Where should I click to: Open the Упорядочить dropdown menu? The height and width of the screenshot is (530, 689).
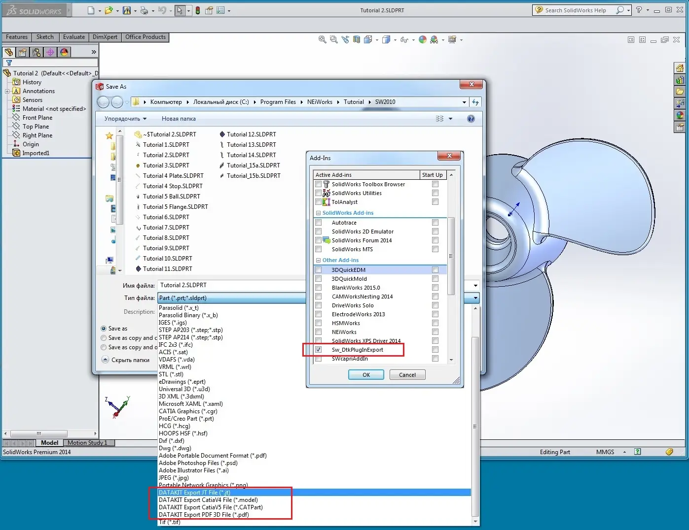pyautogui.click(x=125, y=119)
